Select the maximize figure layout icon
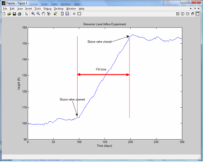 coord(198,14)
